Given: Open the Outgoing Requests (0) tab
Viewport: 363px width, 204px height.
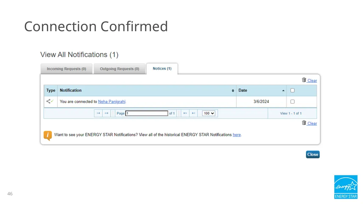Looking at the screenshot, I should pyautogui.click(x=119, y=69).
